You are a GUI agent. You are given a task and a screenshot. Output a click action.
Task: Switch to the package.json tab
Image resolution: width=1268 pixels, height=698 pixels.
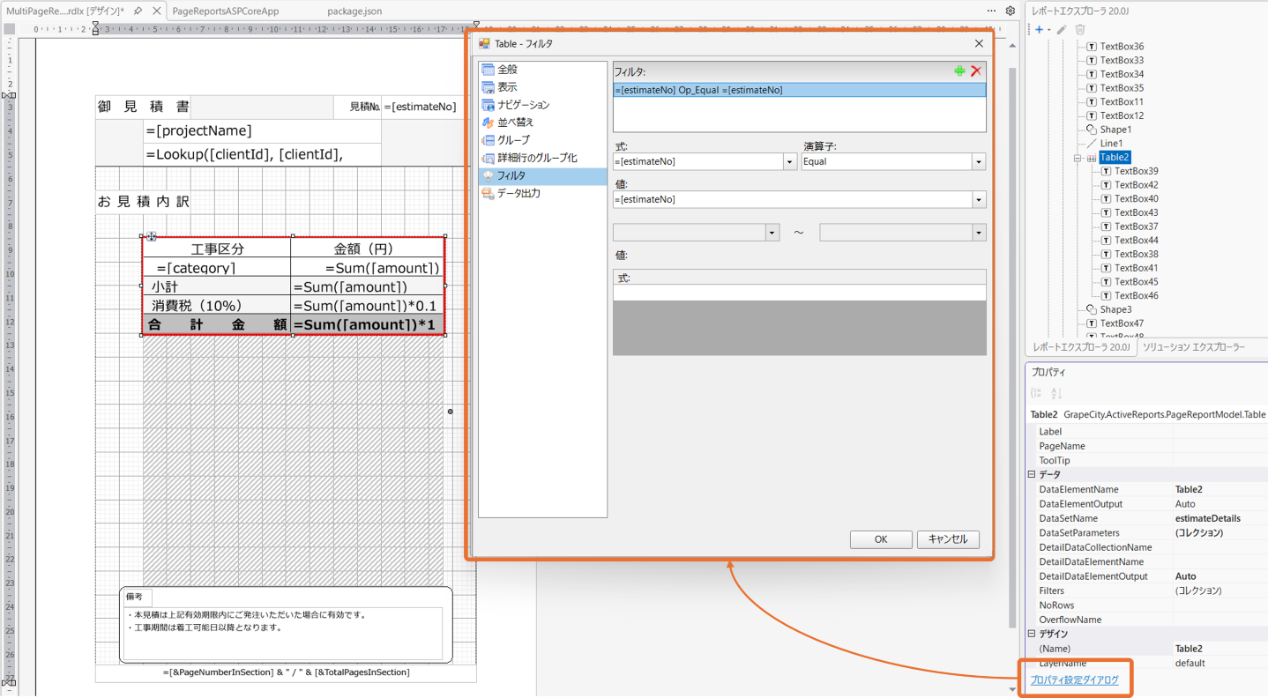coord(354,11)
